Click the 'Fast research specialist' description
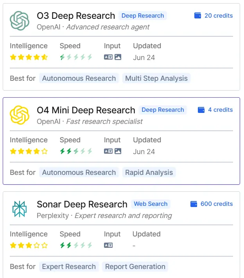This screenshot has height=278, width=244. click(104, 122)
